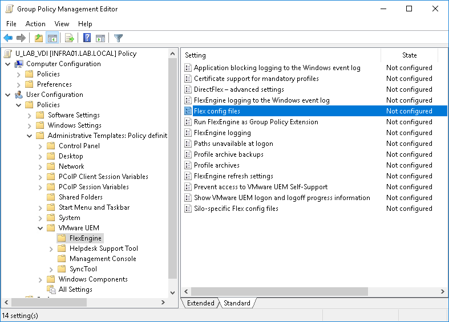
Task: Toggle the Show/Hide Action Pane icon
Action: (100, 38)
